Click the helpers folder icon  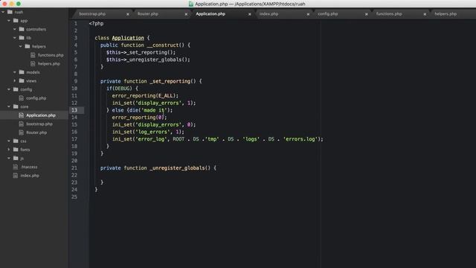click(28, 46)
